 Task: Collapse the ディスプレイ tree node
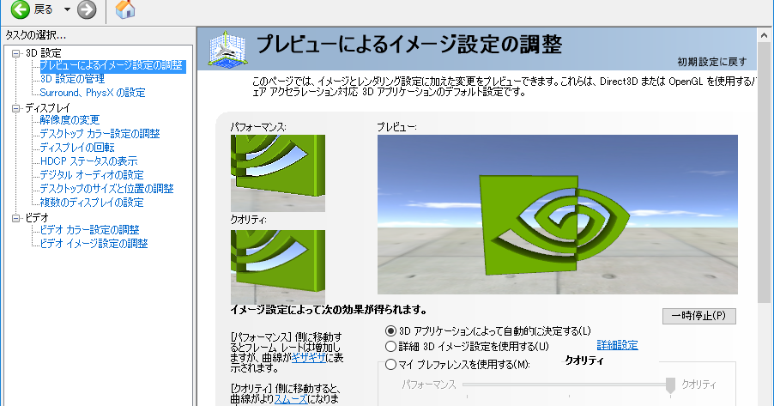tap(16, 108)
